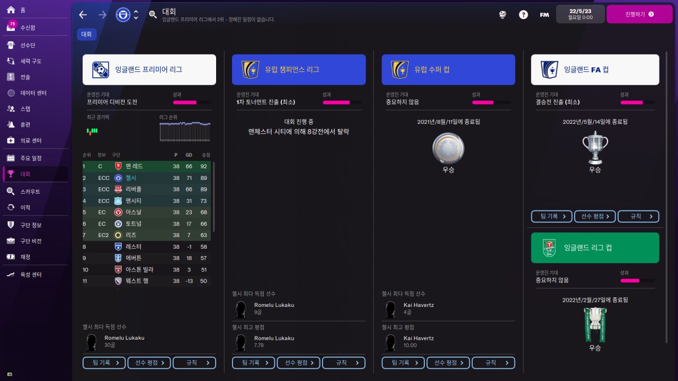The height and width of the screenshot is (381, 678).
Task: Click the FM logo icon in top bar
Action: coord(544,15)
